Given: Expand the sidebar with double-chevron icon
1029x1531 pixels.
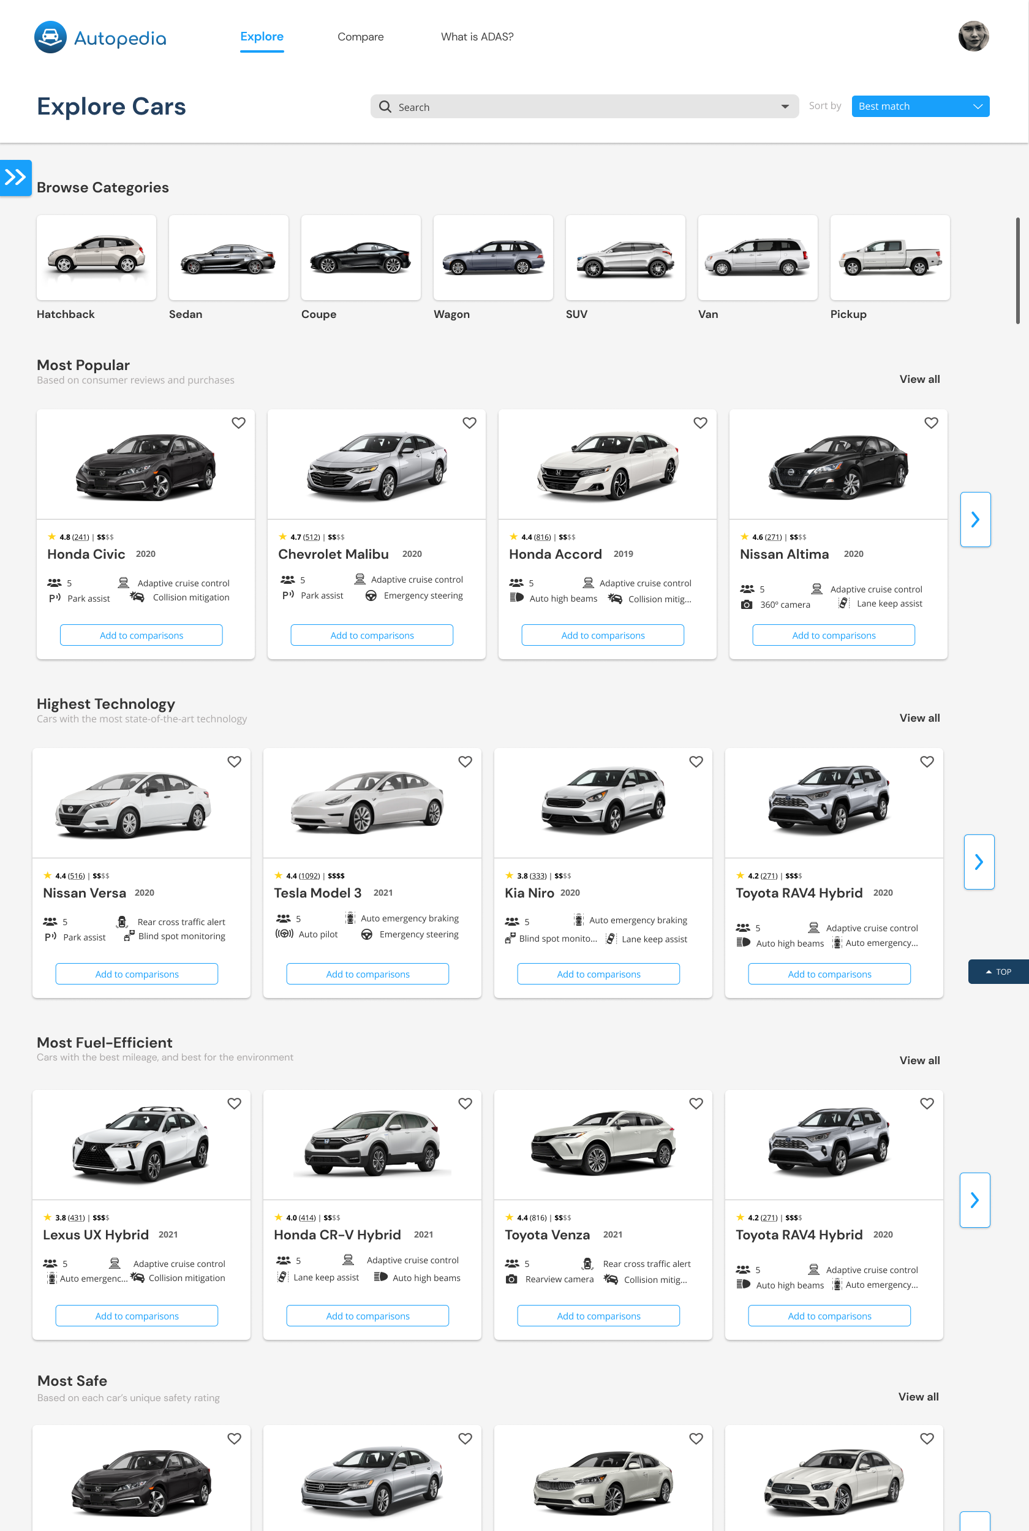Looking at the screenshot, I should click(16, 177).
